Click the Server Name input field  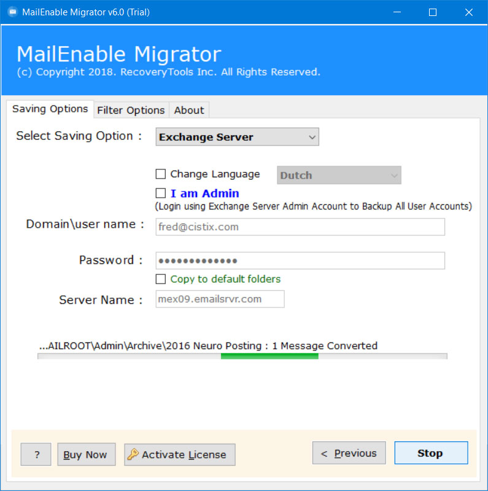[x=220, y=299]
